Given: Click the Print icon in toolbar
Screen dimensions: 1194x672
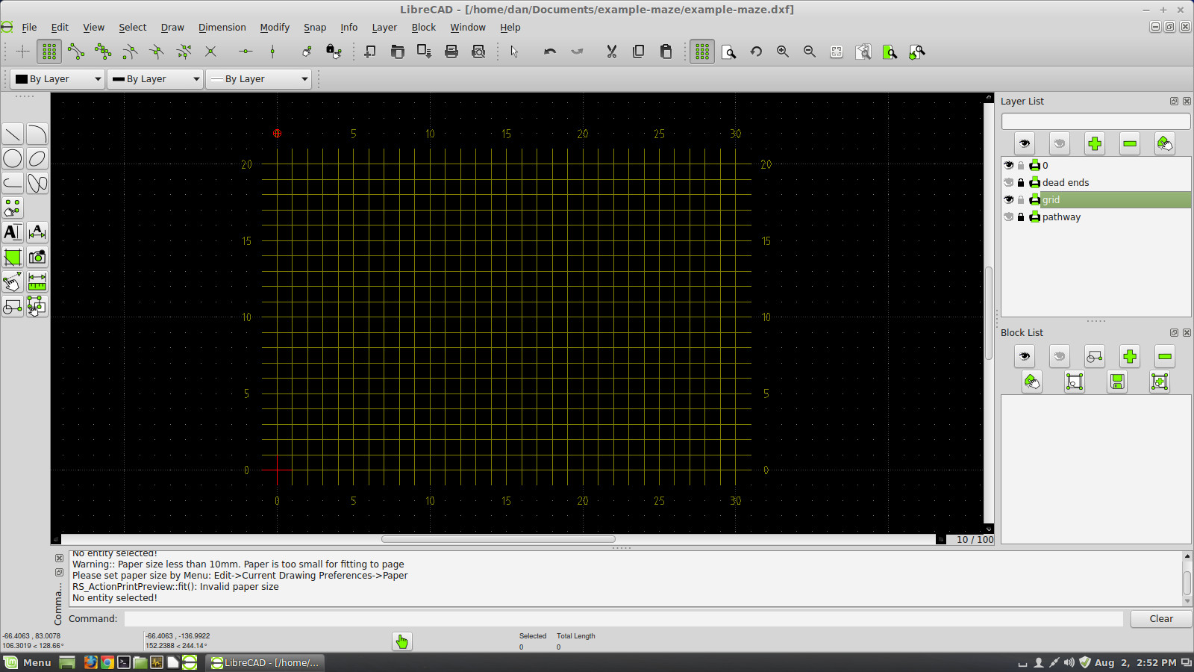Looking at the screenshot, I should click(x=451, y=52).
